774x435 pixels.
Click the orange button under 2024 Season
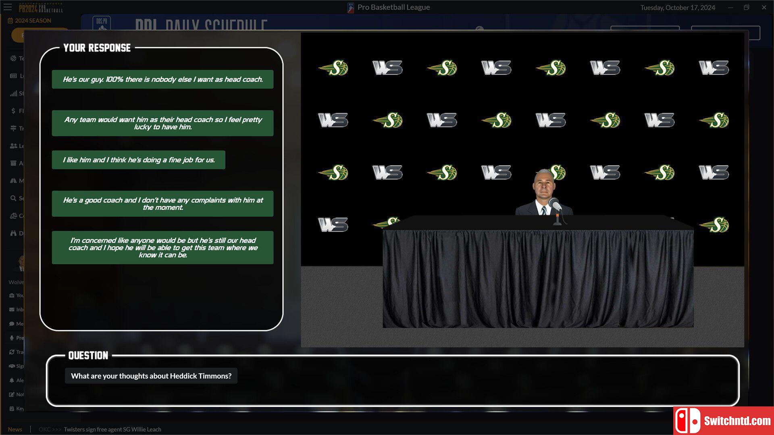(x=18, y=35)
